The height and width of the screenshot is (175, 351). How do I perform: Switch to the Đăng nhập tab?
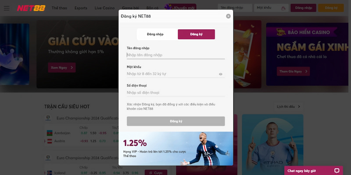(x=155, y=34)
